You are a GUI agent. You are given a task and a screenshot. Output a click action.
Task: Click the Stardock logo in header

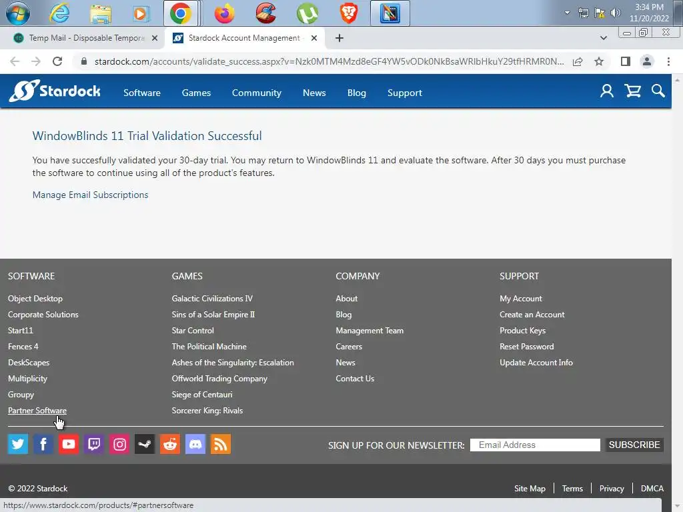(55, 91)
